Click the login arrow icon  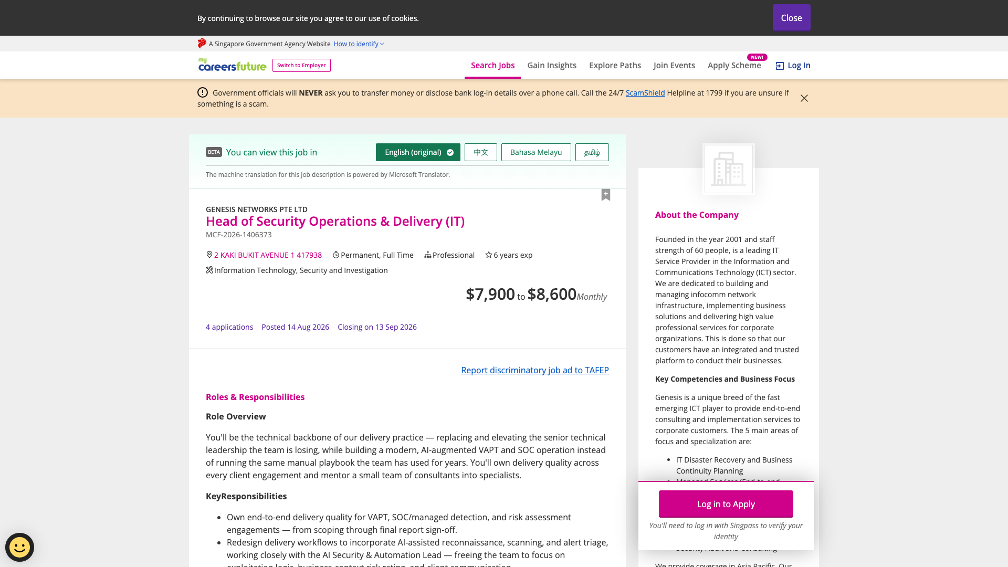[x=780, y=66]
